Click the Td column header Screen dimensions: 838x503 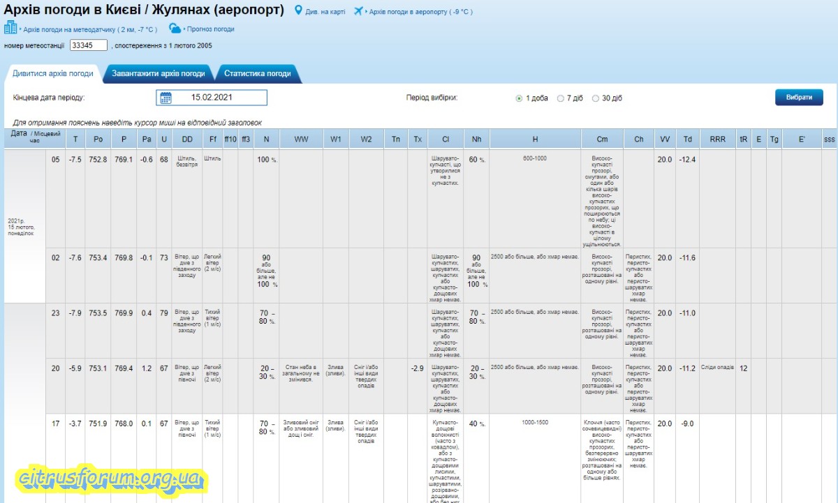click(x=687, y=140)
